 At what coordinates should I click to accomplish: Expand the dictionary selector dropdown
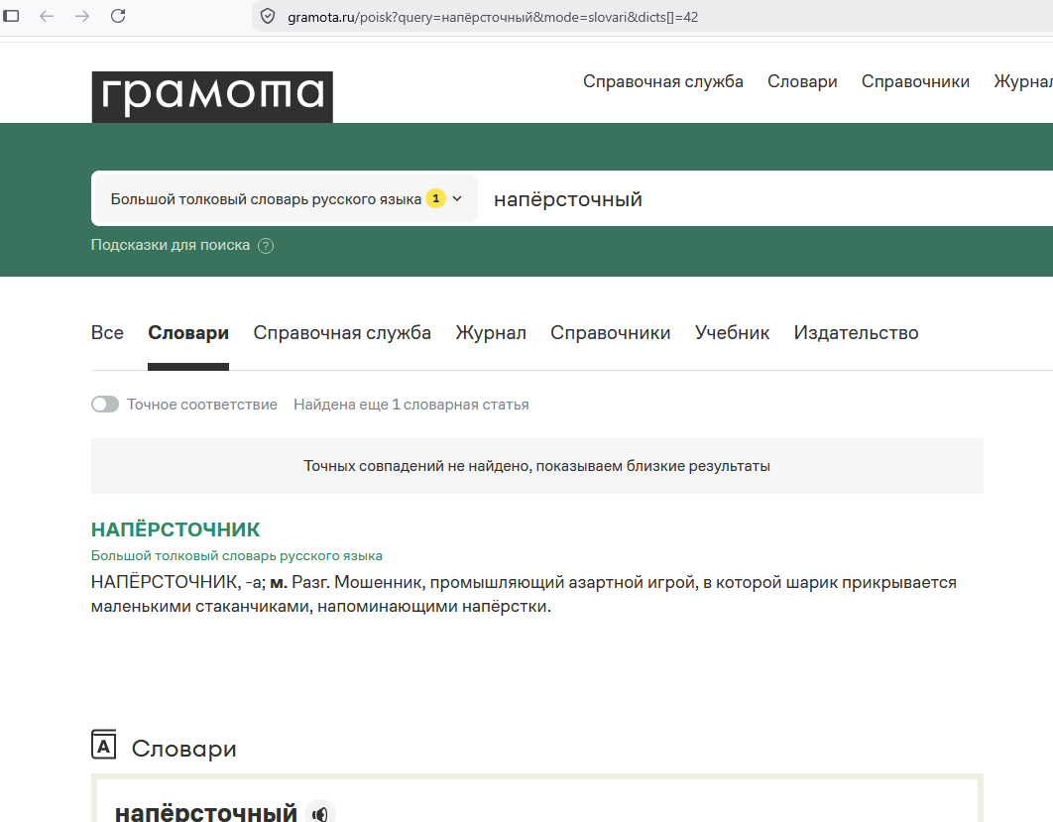(x=287, y=198)
